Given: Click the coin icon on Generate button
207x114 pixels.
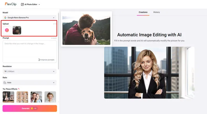Looking at the screenshot, I should click(32, 108).
